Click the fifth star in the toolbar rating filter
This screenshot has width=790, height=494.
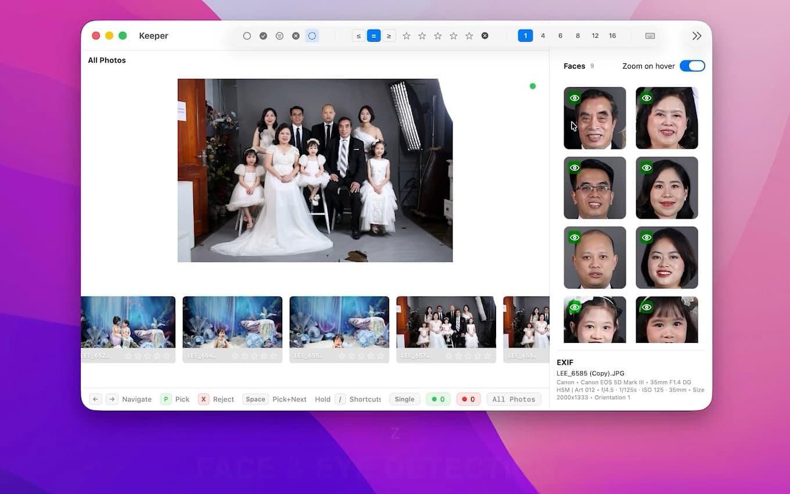coord(469,36)
